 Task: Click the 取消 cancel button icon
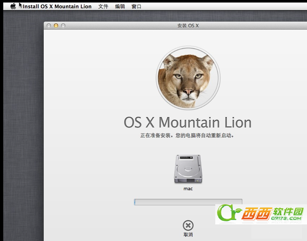coord(188,226)
